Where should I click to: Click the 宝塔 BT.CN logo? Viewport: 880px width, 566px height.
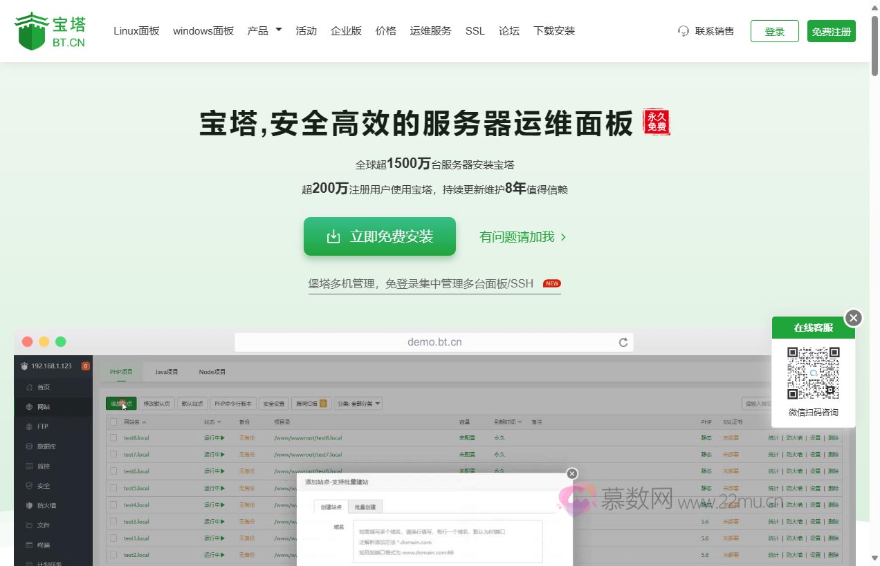pyautogui.click(x=50, y=31)
